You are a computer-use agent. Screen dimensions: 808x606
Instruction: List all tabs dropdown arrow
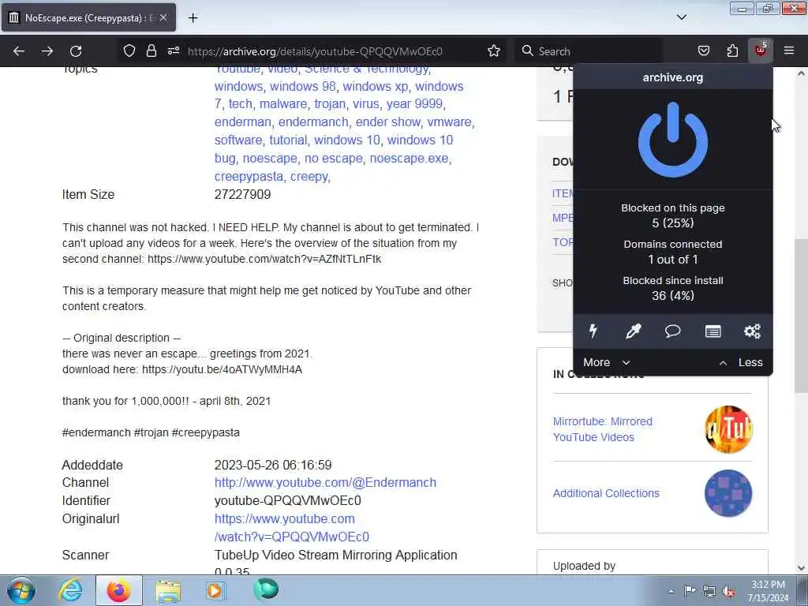[x=682, y=17]
